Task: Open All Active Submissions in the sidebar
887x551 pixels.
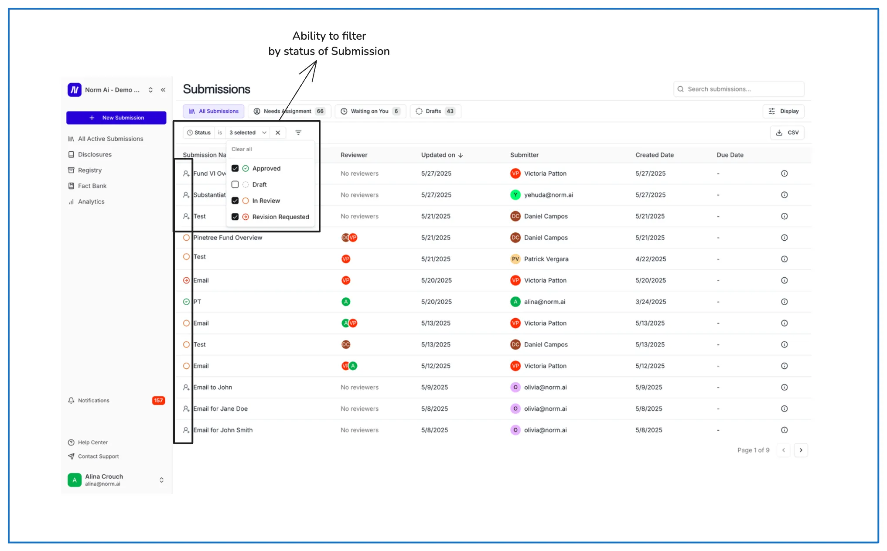Action: 110,139
